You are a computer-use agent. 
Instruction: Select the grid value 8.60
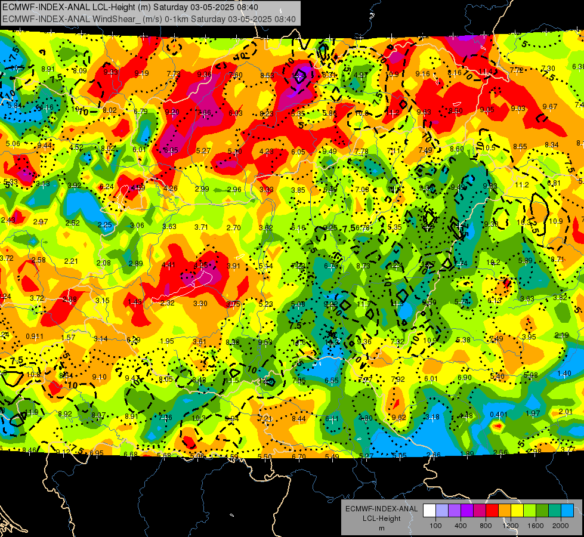(x=456, y=149)
